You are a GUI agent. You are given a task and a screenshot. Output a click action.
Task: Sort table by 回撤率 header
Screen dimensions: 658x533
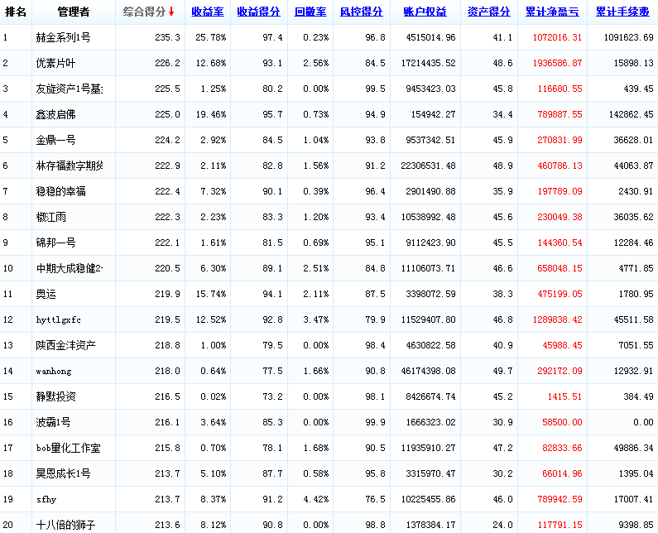tap(310, 12)
